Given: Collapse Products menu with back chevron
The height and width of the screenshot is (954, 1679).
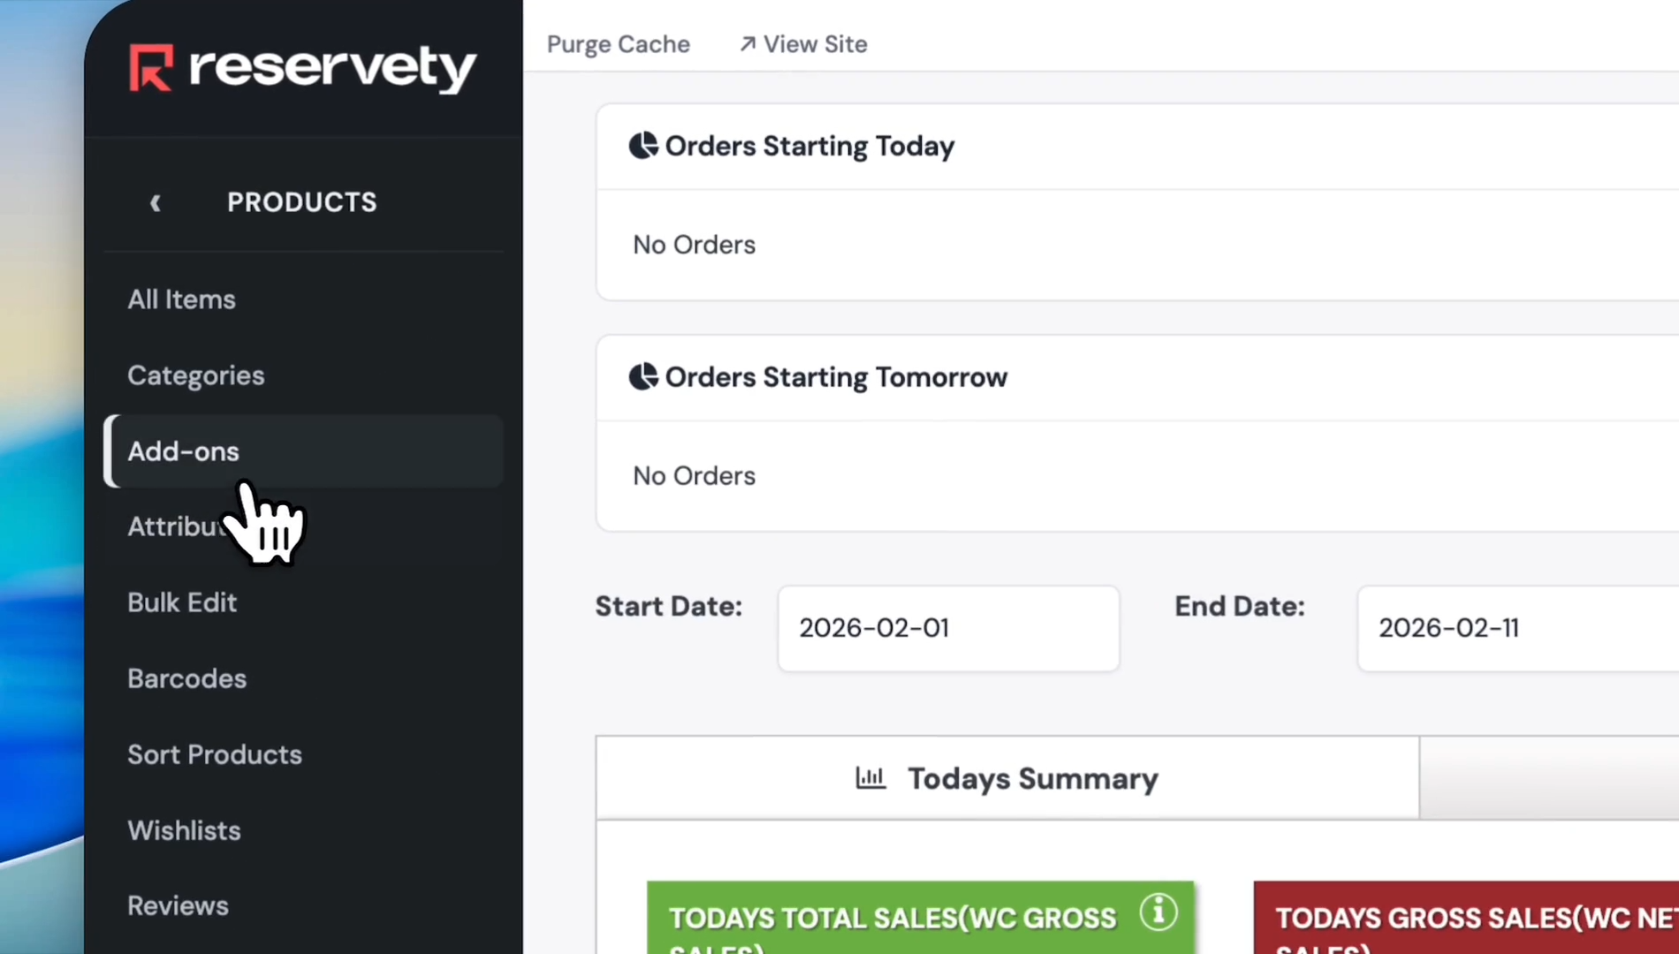Looking at the screenshot, I should pos(156,203).
